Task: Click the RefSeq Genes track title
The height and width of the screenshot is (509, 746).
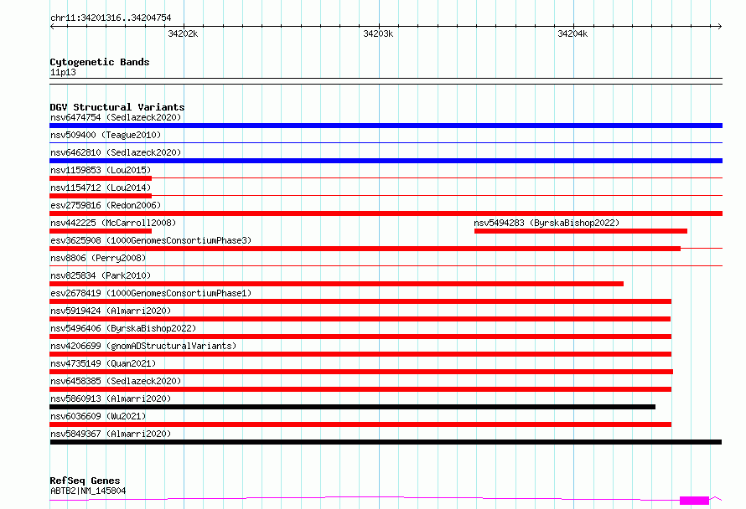Action: click(x=85, y=481)
